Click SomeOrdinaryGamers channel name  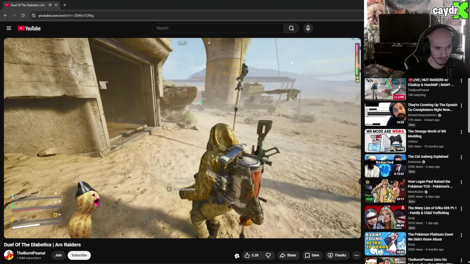pos(422,115)
